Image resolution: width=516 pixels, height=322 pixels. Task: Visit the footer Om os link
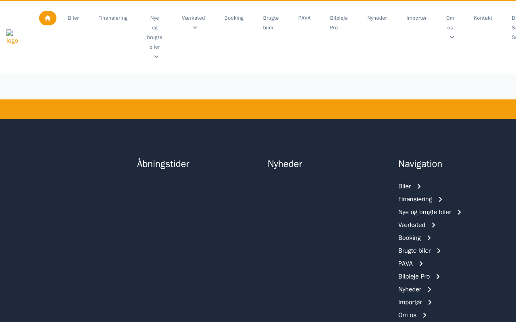408,315
